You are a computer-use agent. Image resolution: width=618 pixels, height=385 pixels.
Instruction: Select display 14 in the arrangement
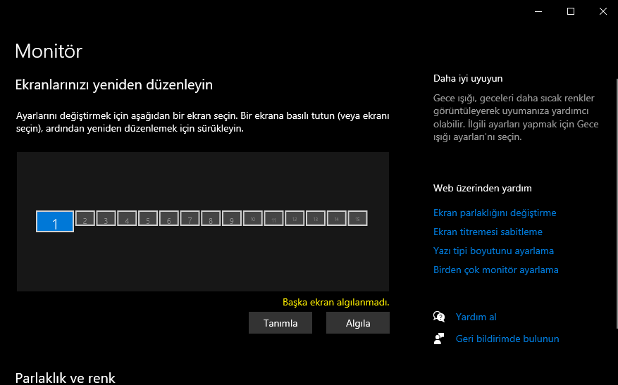point(337,218)
